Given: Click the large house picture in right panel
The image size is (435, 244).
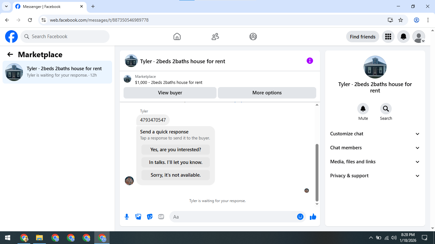Looking at the screenshot, I should (375, 67).
